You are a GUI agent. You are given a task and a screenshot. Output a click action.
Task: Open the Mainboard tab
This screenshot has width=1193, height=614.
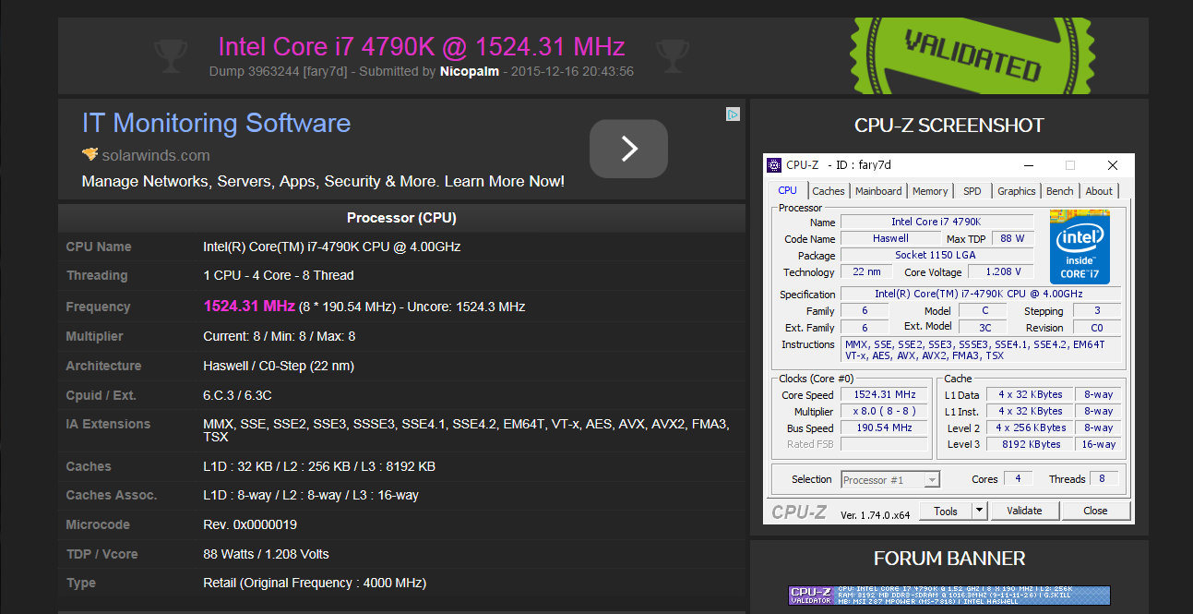878,191
